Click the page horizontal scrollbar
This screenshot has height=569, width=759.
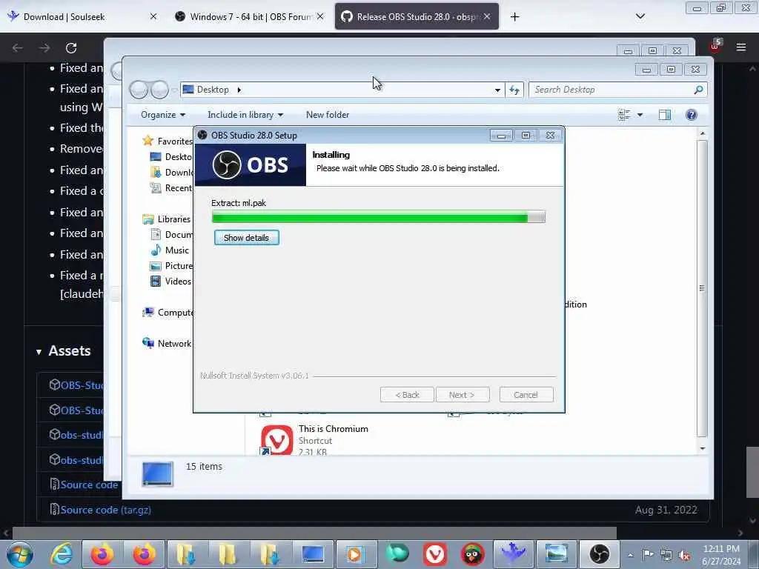click(x=314, y=533)
